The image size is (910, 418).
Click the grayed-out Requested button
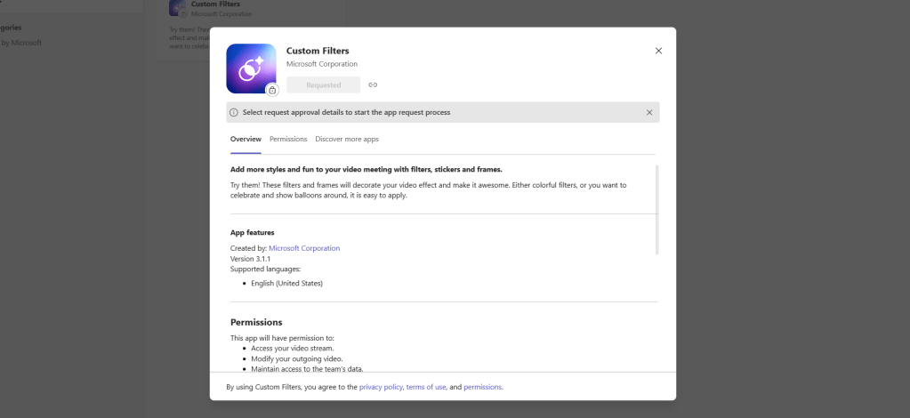[323, 85]
